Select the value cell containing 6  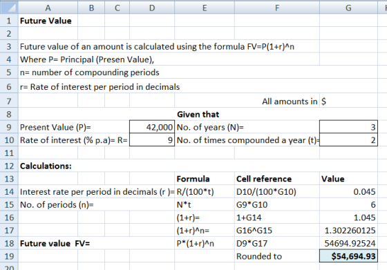348,204
